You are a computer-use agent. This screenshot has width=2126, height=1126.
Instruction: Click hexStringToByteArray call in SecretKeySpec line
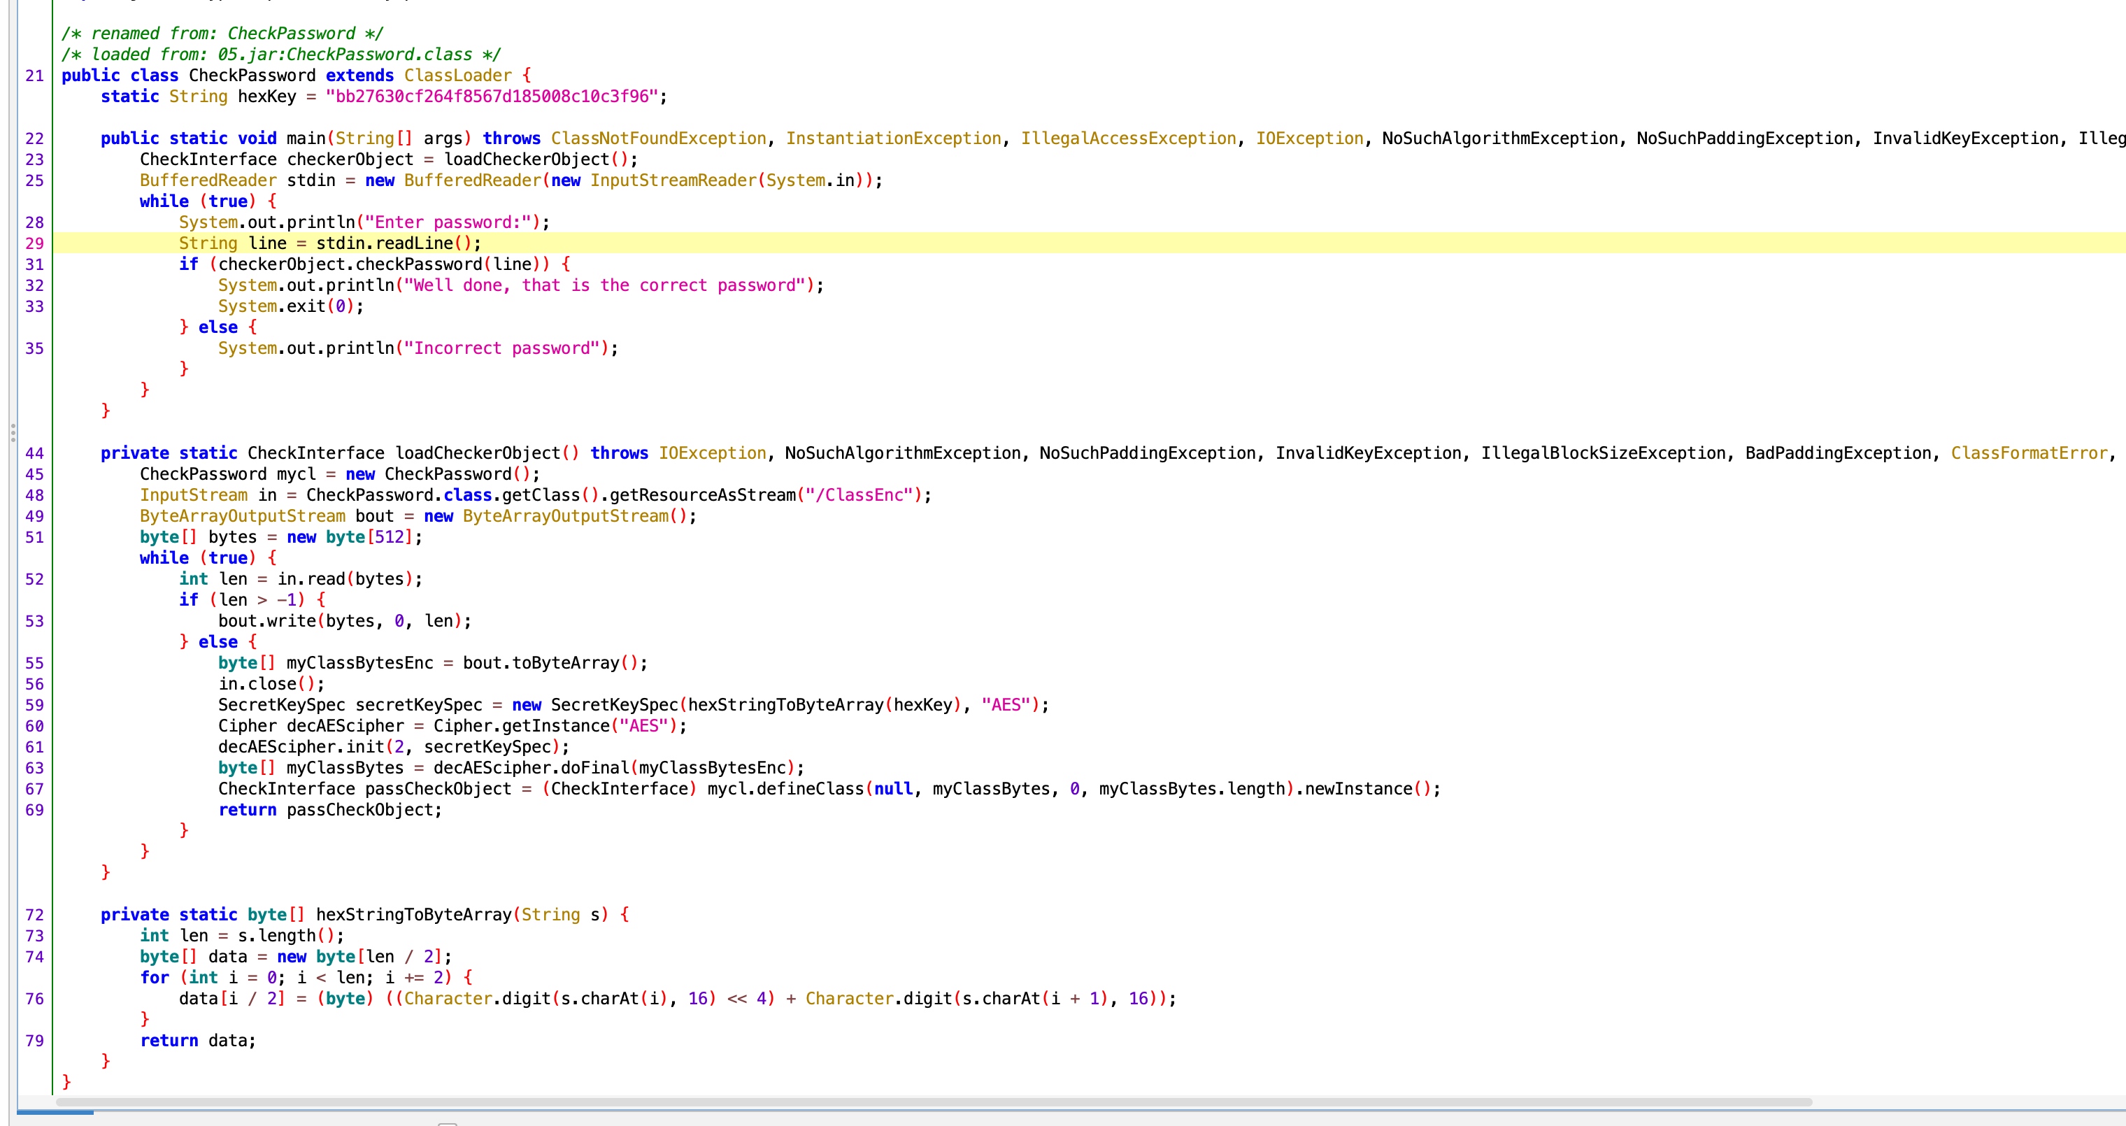(784, 705)
